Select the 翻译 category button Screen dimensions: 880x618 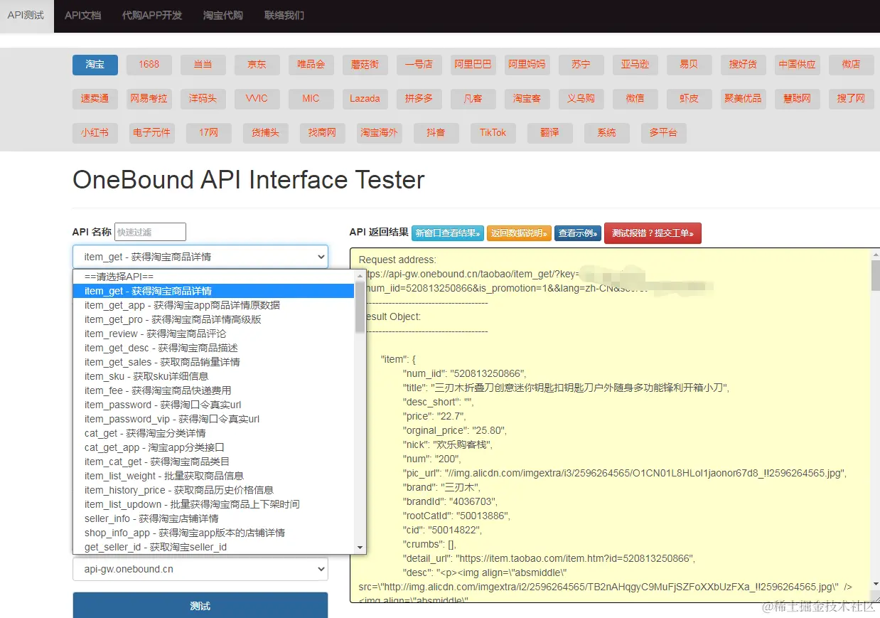[x=550, y=133]
